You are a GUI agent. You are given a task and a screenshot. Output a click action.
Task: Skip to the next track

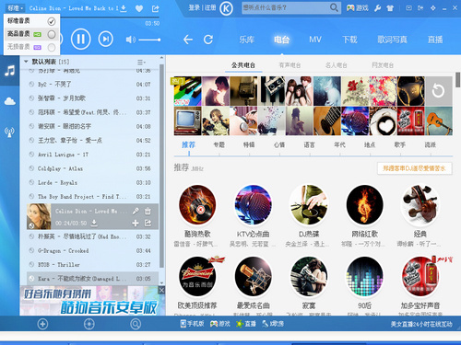105,40
